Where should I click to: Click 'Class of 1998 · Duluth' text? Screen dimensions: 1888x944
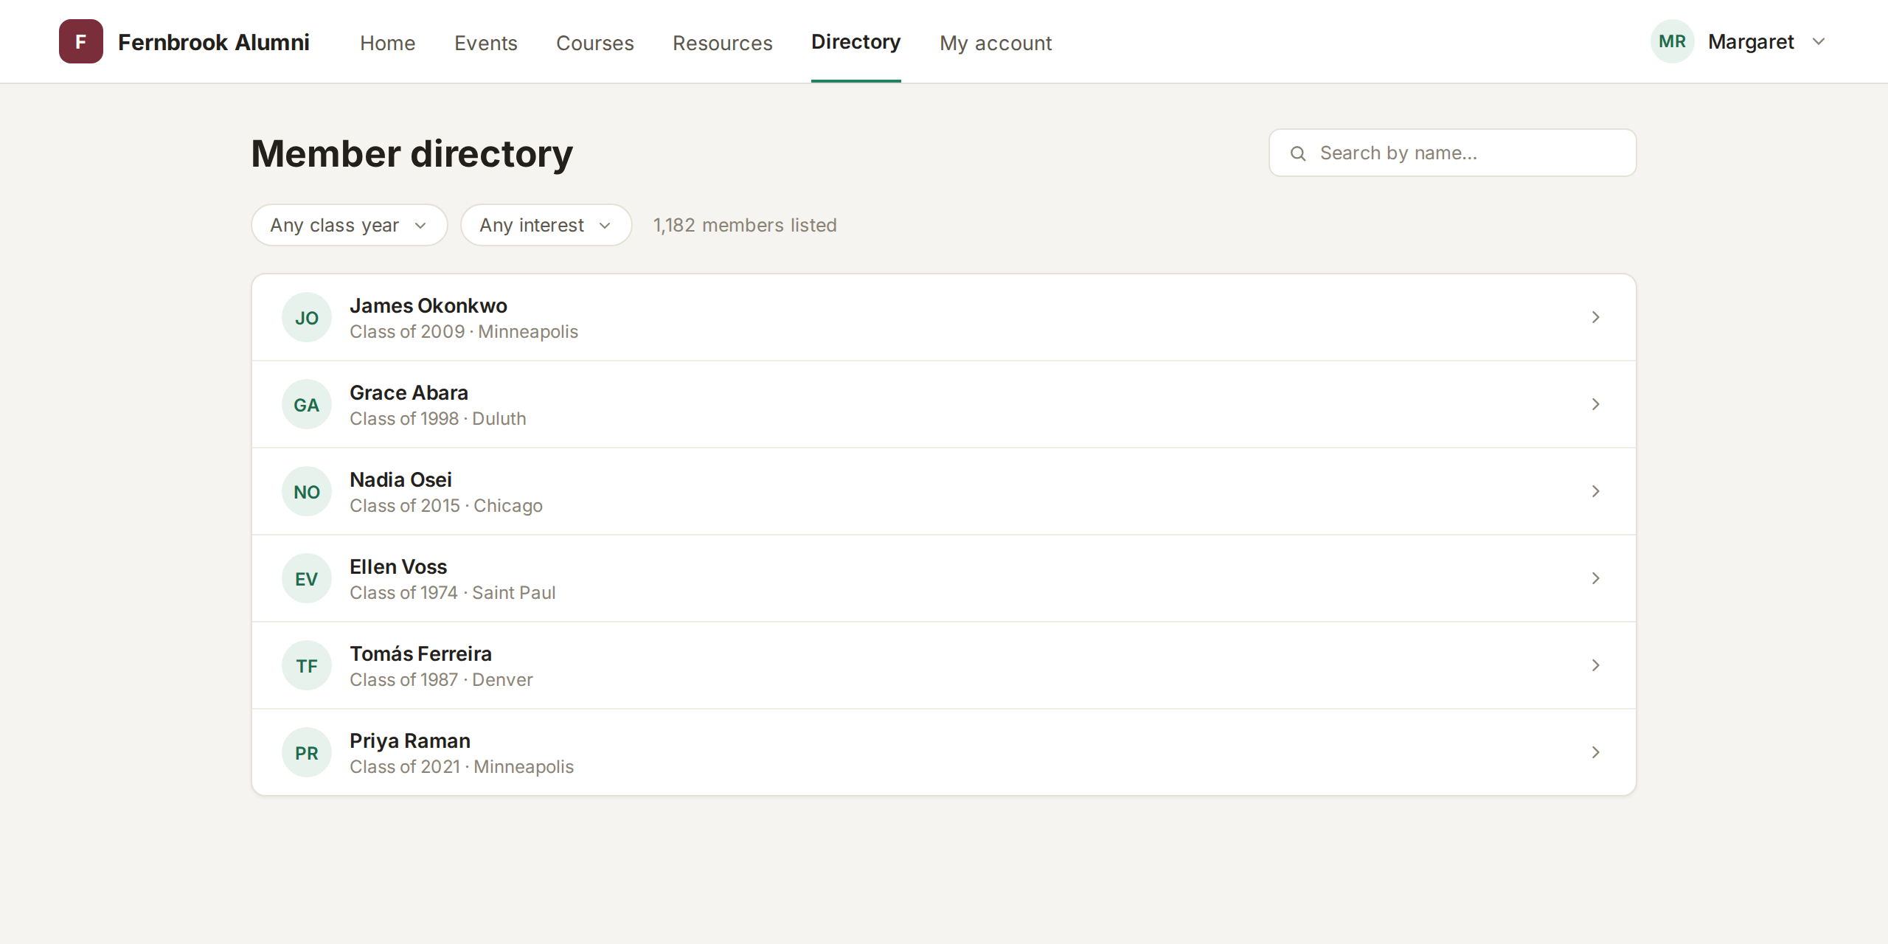click(438, 419)
